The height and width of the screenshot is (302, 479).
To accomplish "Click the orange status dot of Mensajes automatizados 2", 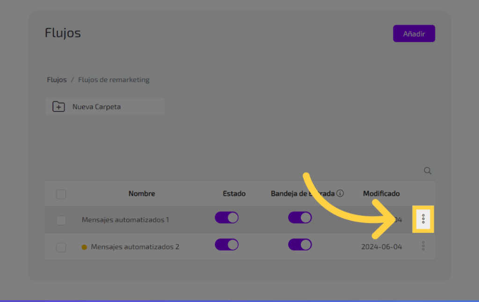I will 84,247.
